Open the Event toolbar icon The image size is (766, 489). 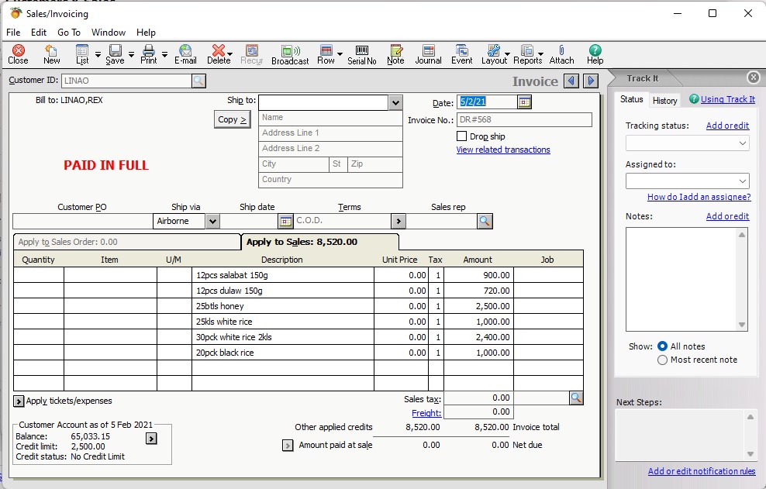[461, 54]
